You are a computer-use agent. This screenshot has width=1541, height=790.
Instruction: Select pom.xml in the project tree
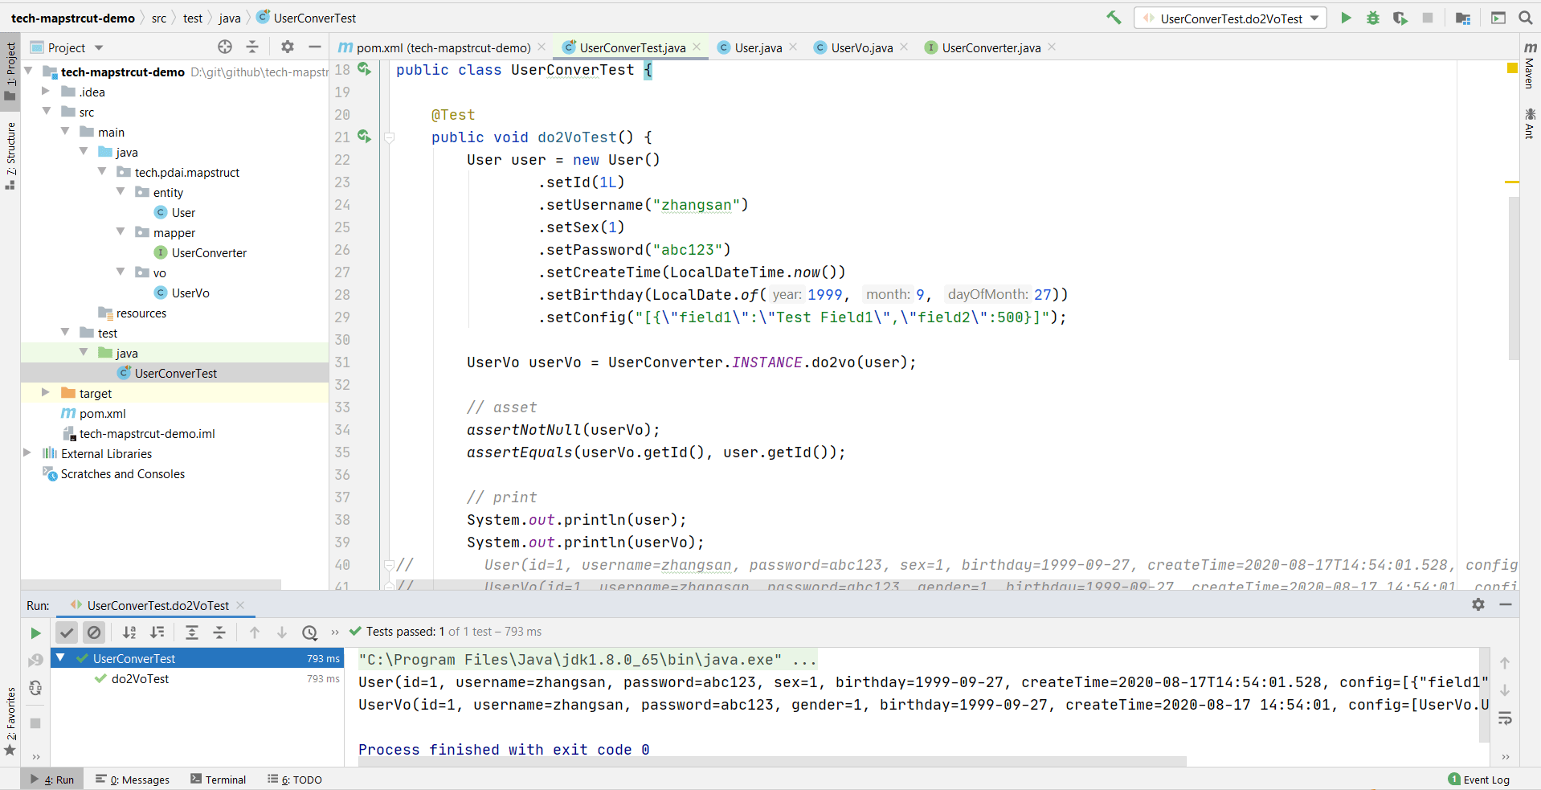pos(102,413)
